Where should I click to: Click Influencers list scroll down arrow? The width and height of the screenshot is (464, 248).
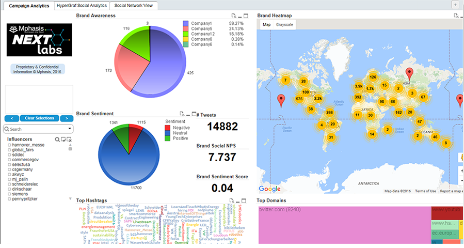[x=70, y=199]
